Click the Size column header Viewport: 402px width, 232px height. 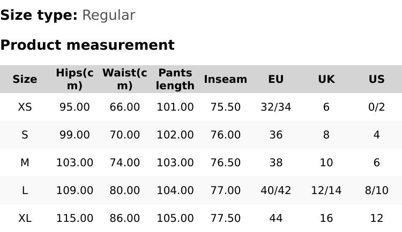pyautogui.click(x=25, y=80)
